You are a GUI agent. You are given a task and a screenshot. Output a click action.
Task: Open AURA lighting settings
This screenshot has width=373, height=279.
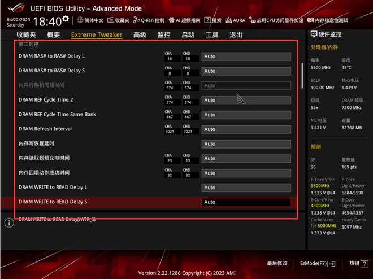[x=236, y=20]
